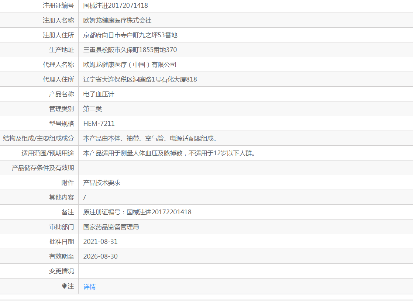Click the lightbulb icon beside 注
This screenshot has height=301, width=413.
[64, 286]
